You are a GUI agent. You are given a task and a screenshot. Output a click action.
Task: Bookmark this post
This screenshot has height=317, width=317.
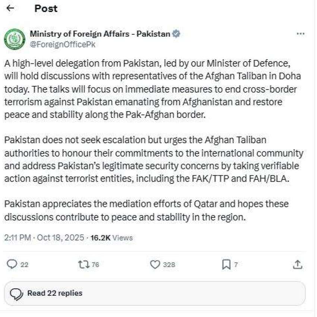coord(226,264)
